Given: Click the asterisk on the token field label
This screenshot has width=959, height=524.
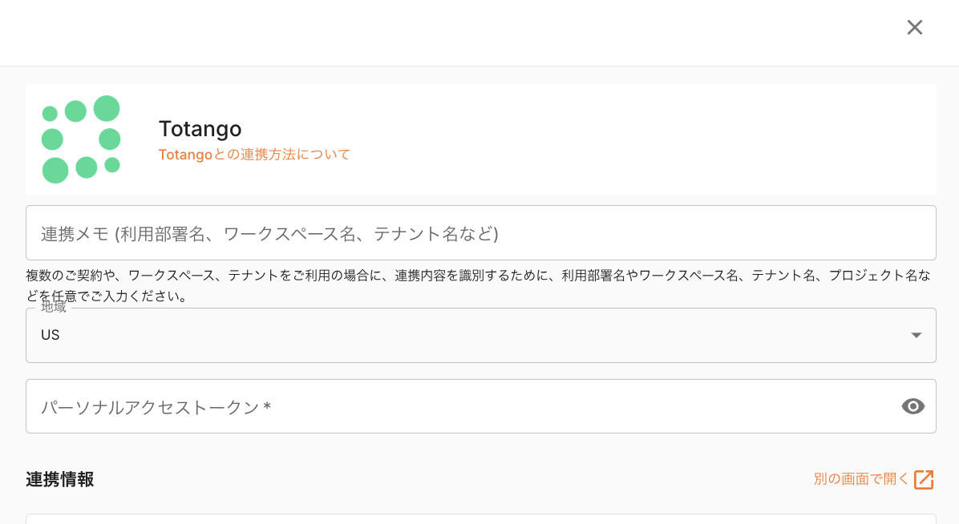Looking at the screenshot, I should point(267,406).
